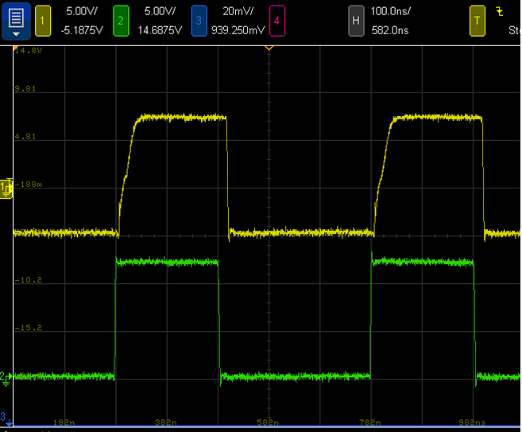Click the Channel 1 ground level marker
The height and width of the screenshot is (432, 522).
(6, 188)
